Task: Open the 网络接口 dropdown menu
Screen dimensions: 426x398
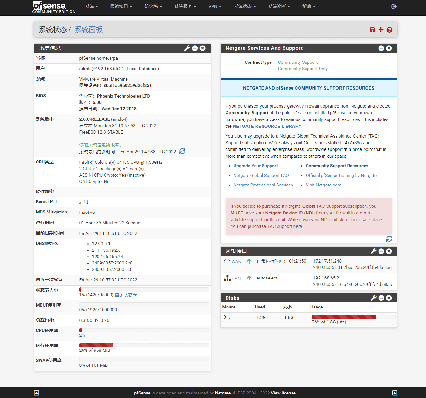Action: coord(121,6)
